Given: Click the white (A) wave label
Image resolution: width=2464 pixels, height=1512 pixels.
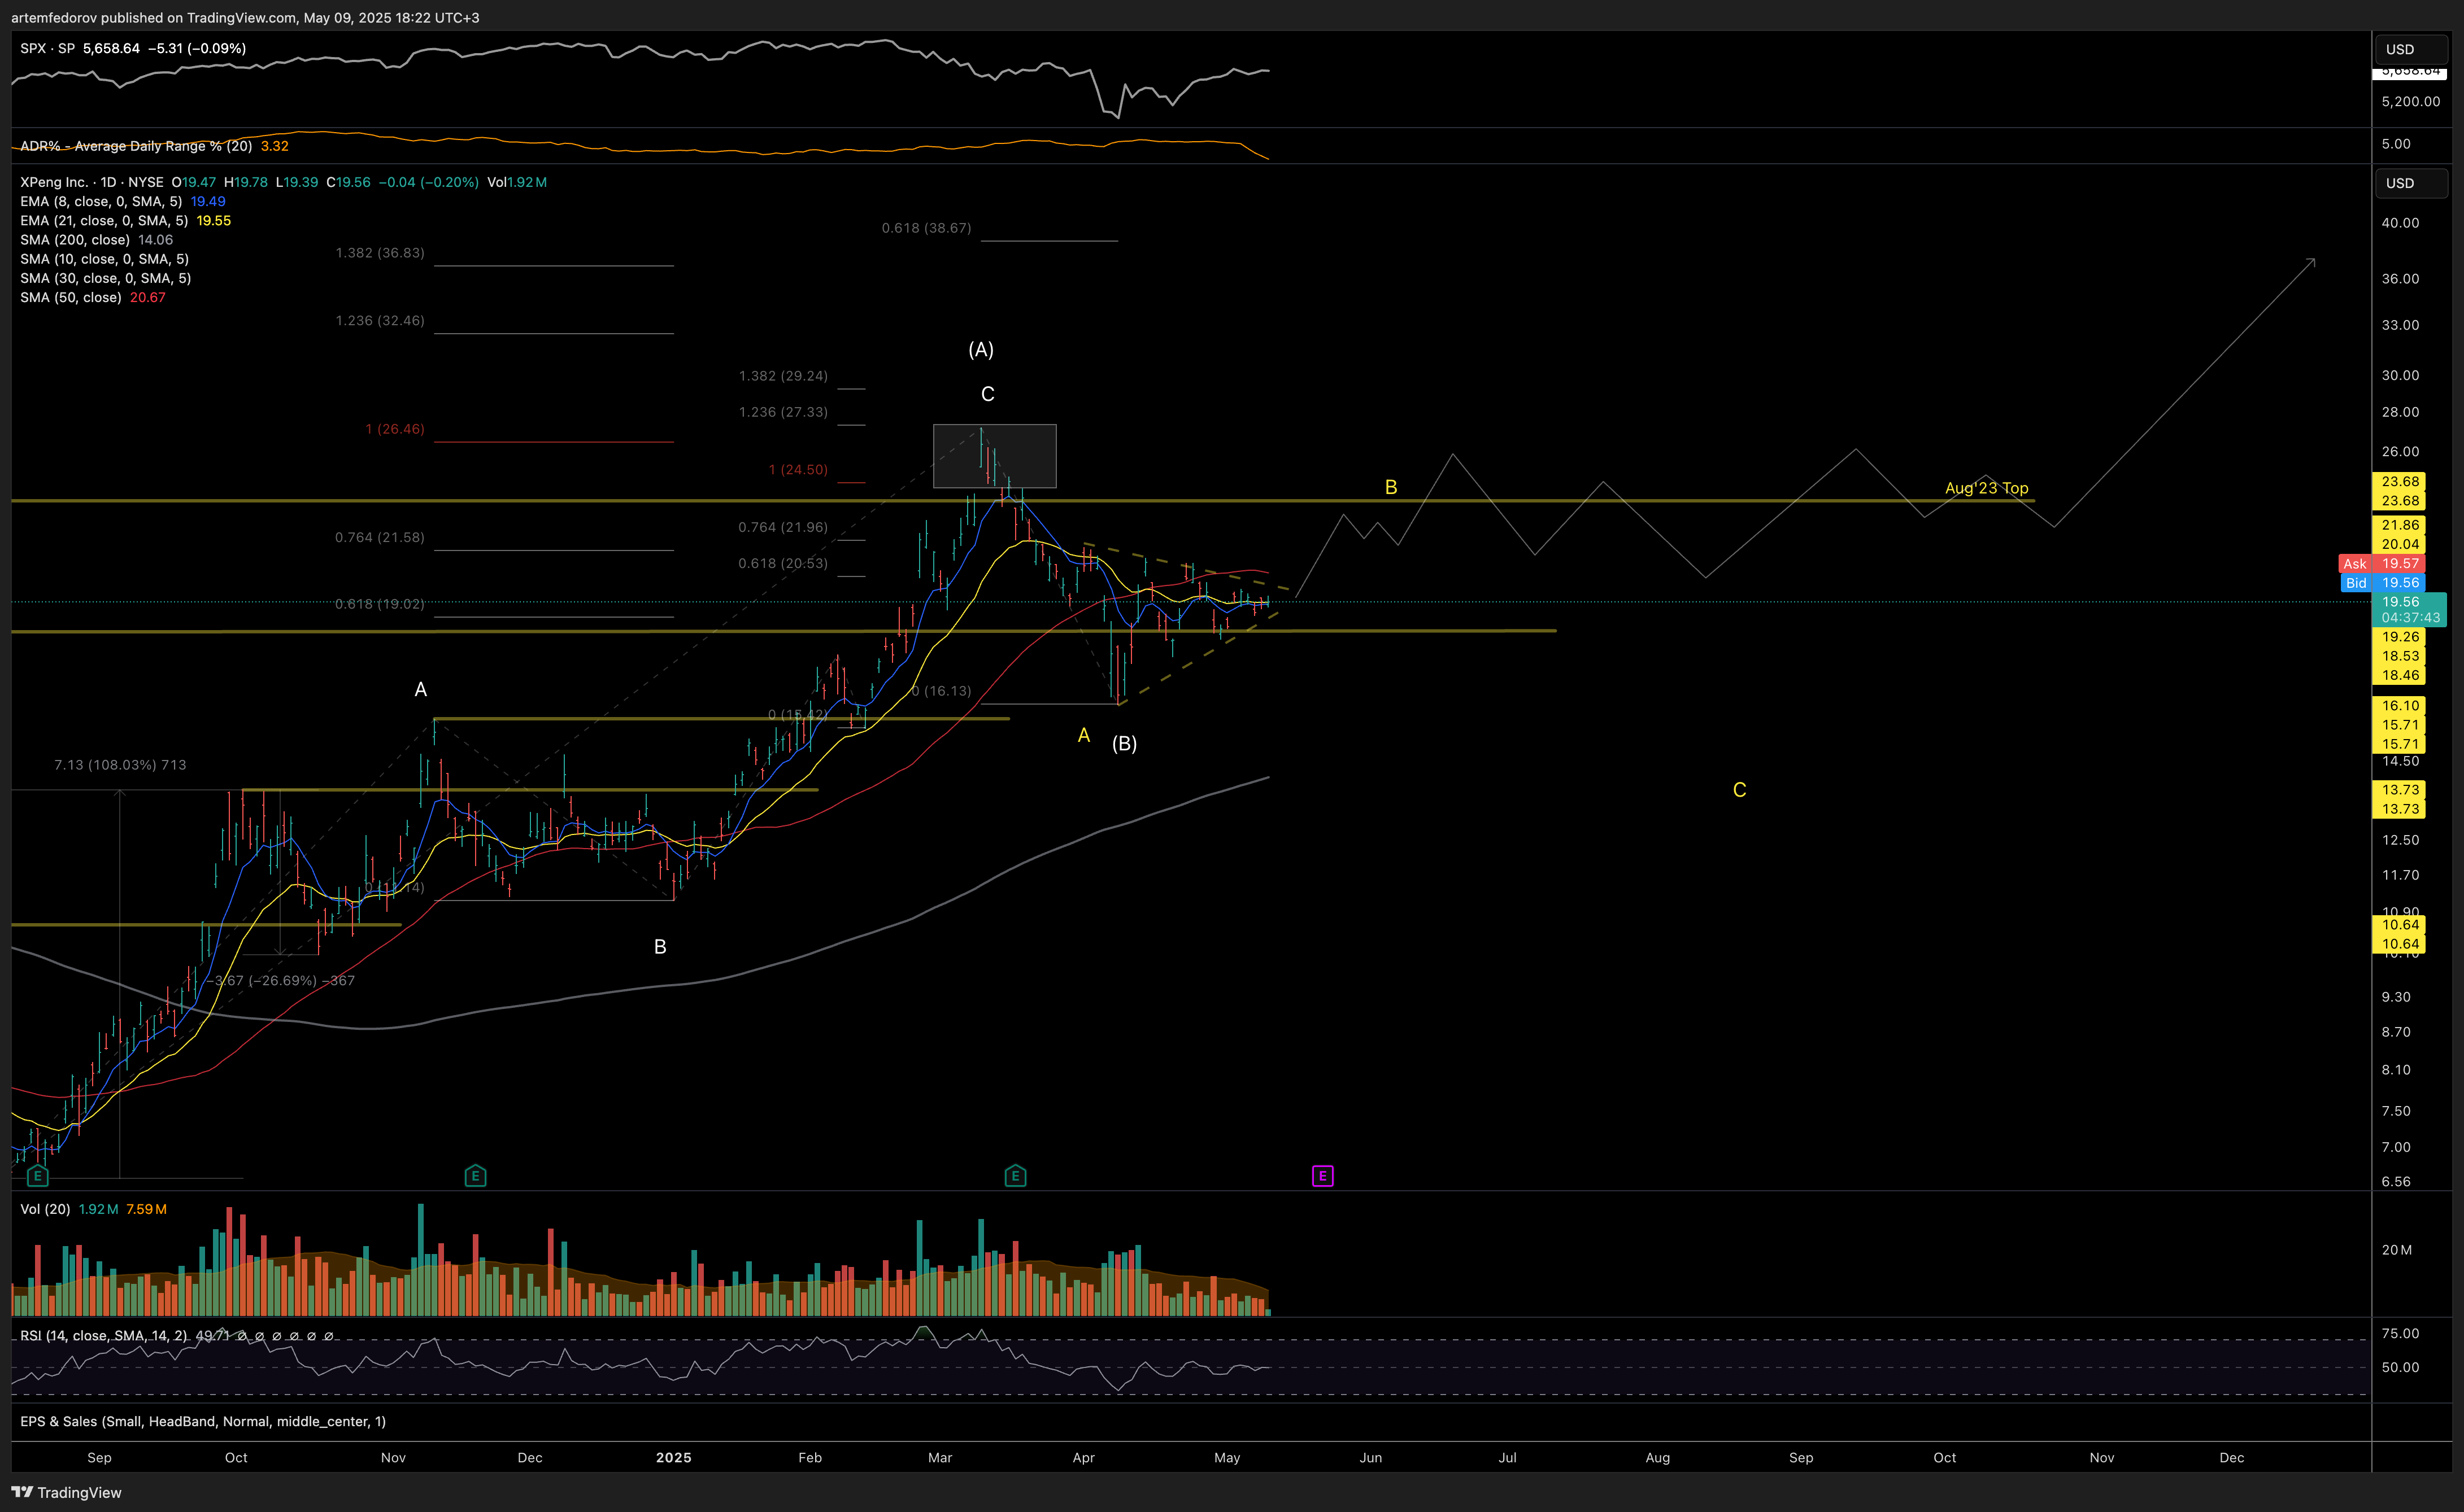Looking at the screenshot, I should [x=981, y=350].
